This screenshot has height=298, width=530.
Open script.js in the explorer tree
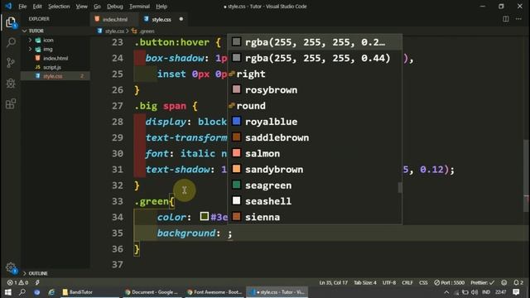(x=52, y=67)
